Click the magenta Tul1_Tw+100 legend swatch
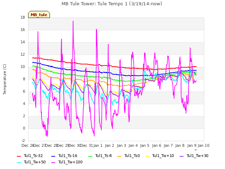This screenshot has height=169, width=225. click(53, 162)
